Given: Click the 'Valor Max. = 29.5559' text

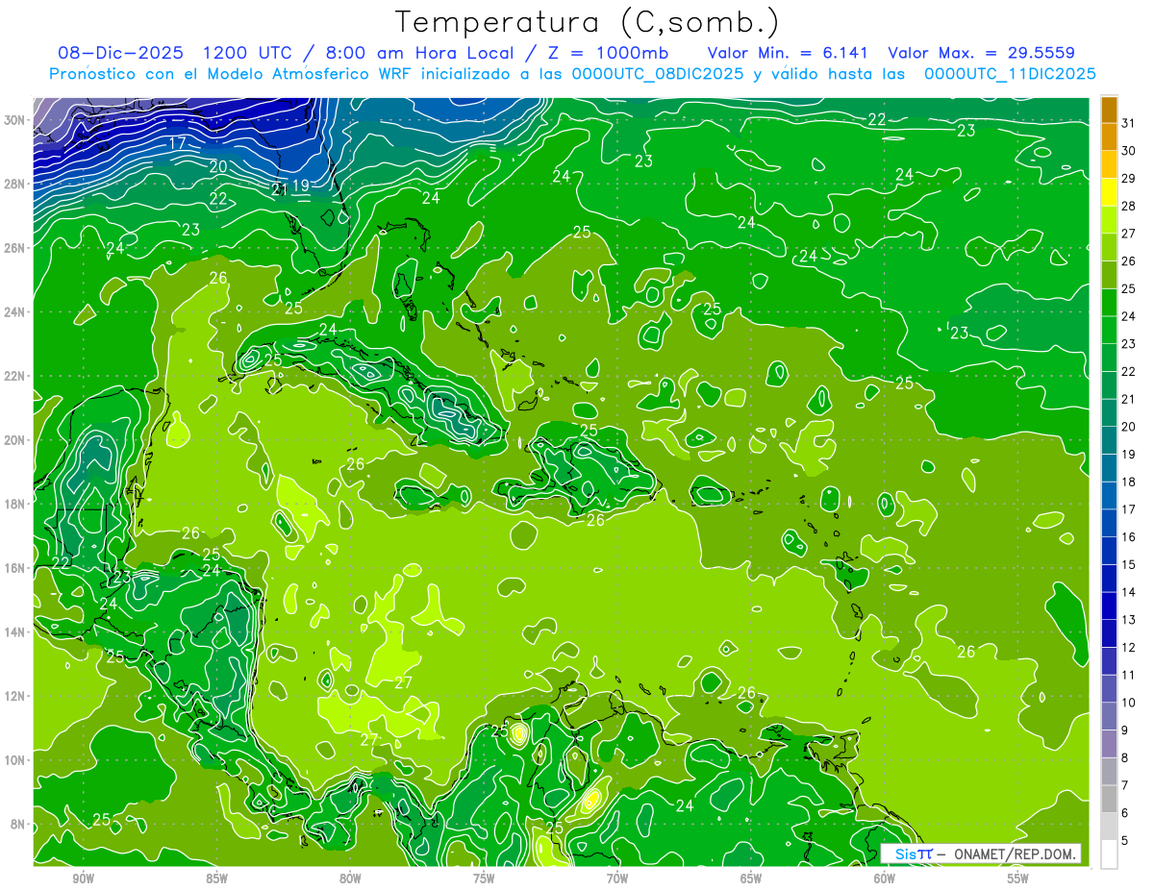Looking at the screenshot, I should click(982, 53).
